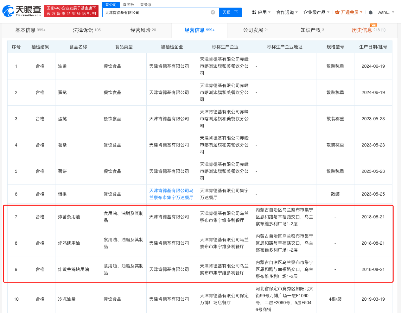Click the 天眼一下 search button
This screenshot has width=401, height=313.
tap(231, 12)
